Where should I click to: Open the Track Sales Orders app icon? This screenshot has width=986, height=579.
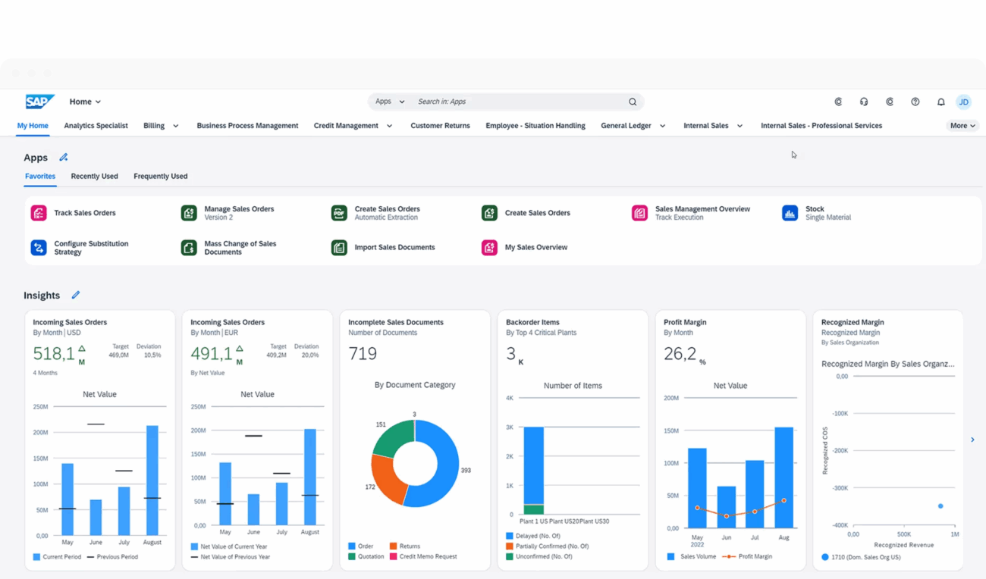[x=39, y=213]
